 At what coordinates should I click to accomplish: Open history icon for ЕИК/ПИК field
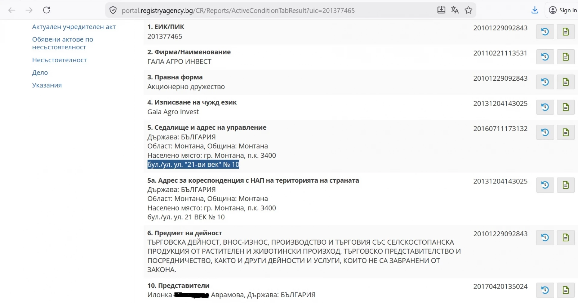click(x=545, y=32)
